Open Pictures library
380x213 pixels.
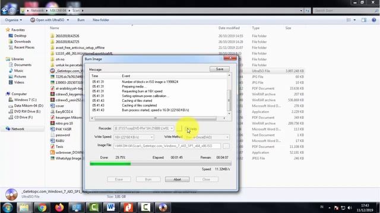tap(17, 76)
